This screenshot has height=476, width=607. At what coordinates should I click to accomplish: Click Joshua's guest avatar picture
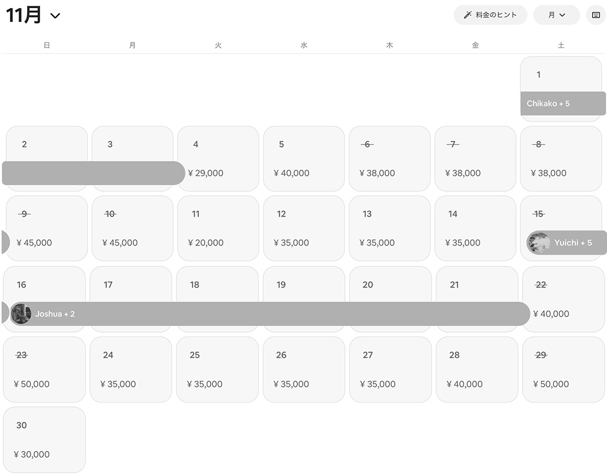point(21,314)
